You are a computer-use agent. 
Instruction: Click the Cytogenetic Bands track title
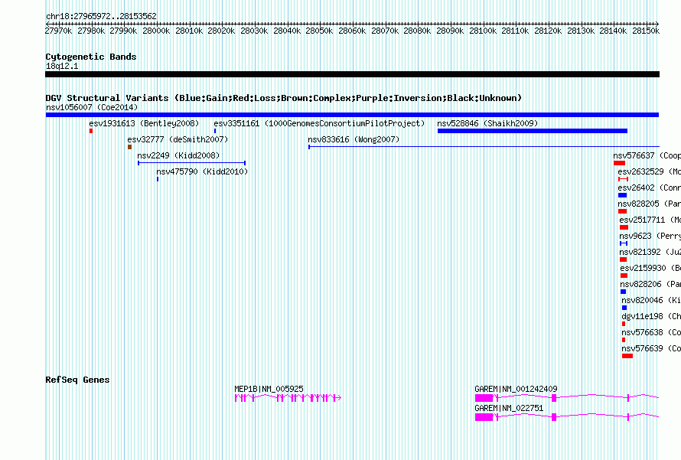tap(91, 57)
